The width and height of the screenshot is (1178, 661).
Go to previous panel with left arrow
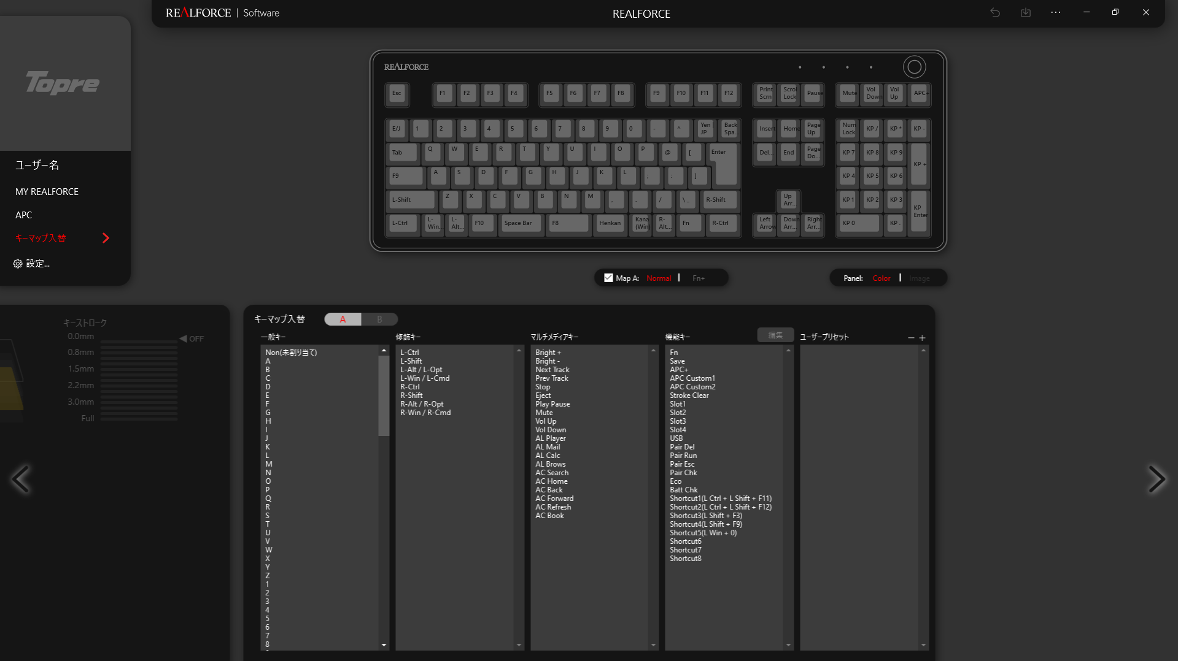(21, 479)
